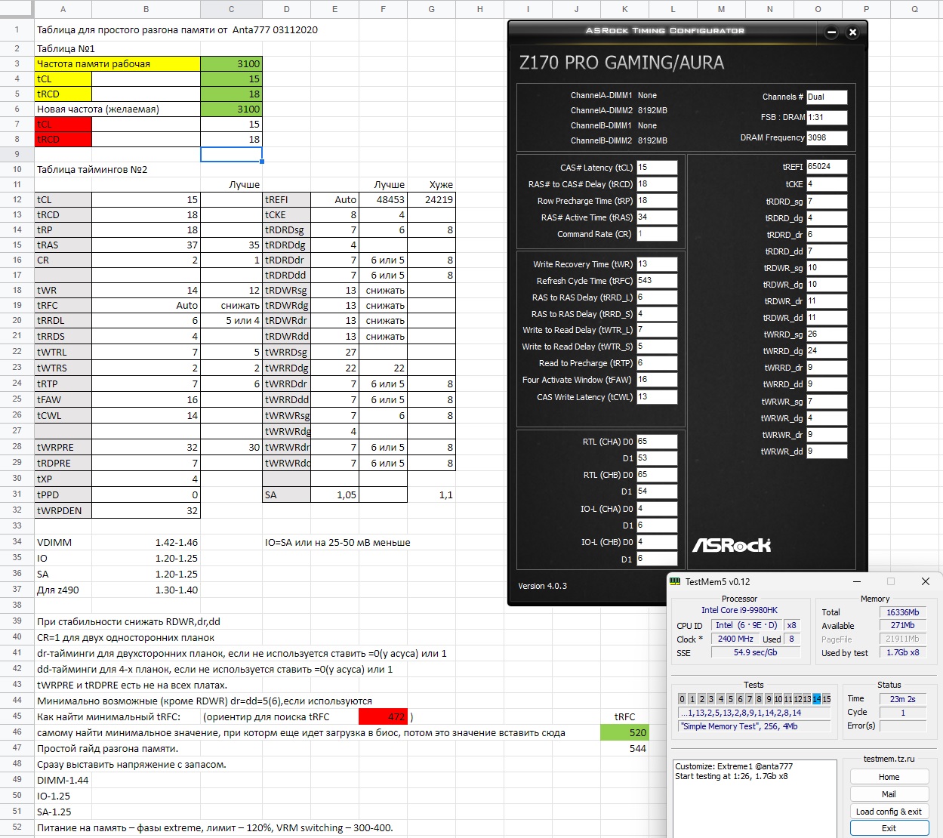This screenshot has width=943, height=838.
Task: Minimize the ASRock Timing Configurator window
Action: [x=831, y=32]
